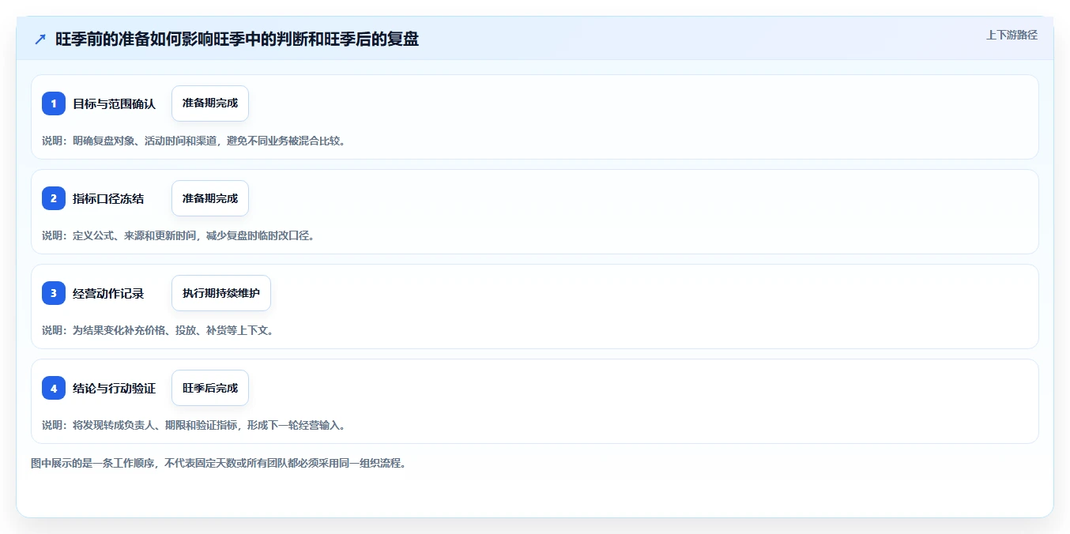Click 准备期完成 tag beside 目标与范围确认
The width and height of the screenshot is (1070, 534).
pyautogui.click(x=210, y=103)
